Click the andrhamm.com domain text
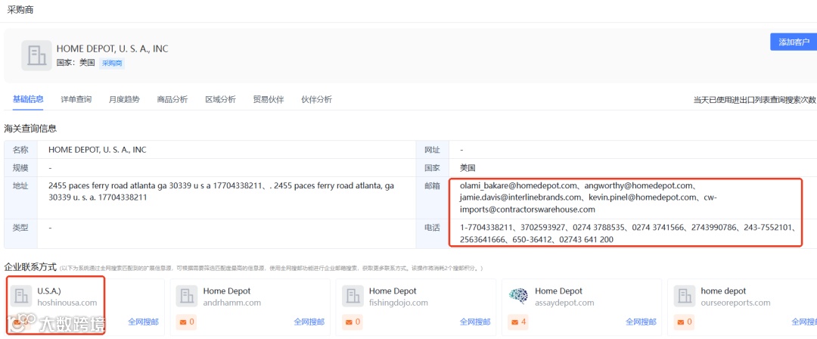The height and width of the screenshot is (339, 817). point(232,303)
